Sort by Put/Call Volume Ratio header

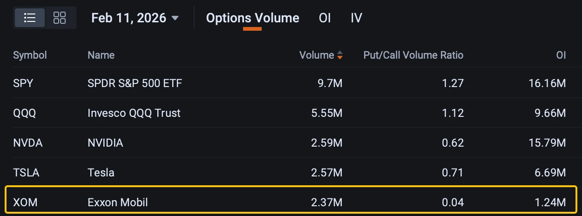(413, 55)
